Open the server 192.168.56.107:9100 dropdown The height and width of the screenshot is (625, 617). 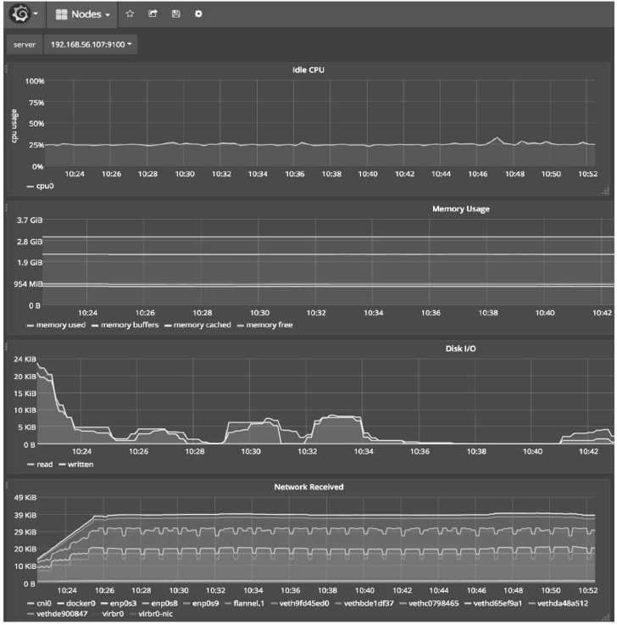(91, 44)
